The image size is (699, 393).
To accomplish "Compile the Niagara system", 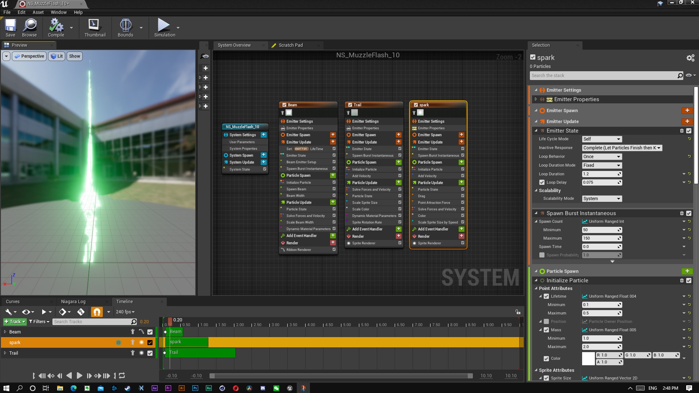I will [55, 27].
